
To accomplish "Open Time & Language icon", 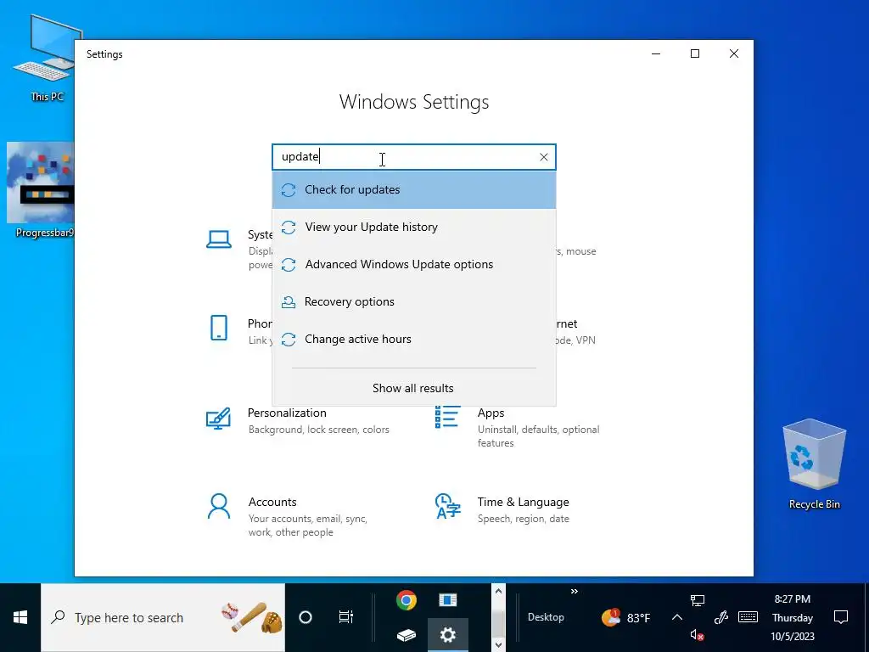I will coord(448,506).
